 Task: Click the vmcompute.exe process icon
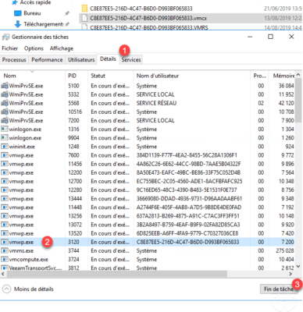(x=5, y=260)
